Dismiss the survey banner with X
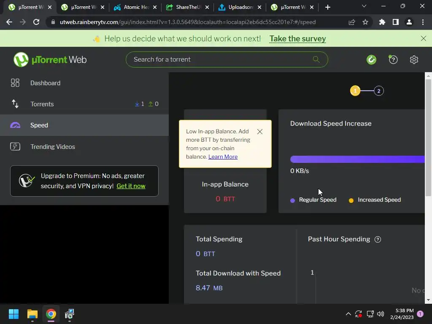This screenshot has width=432, height=324. tap(424, 38)
